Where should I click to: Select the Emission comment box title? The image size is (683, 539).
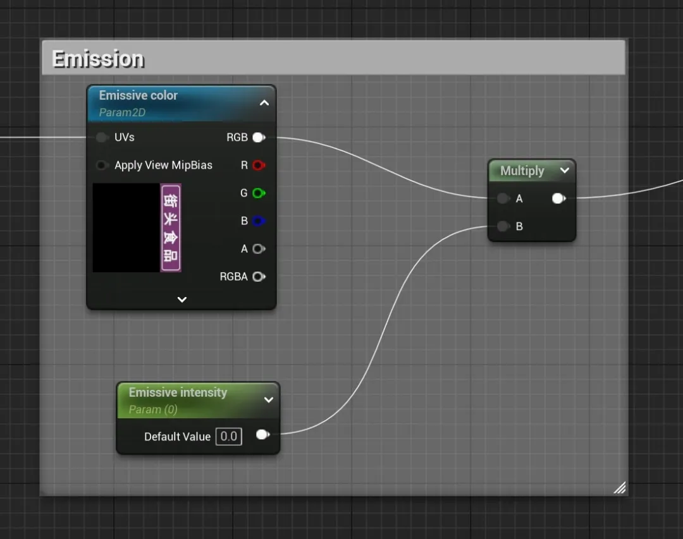(x=97, y=59)
